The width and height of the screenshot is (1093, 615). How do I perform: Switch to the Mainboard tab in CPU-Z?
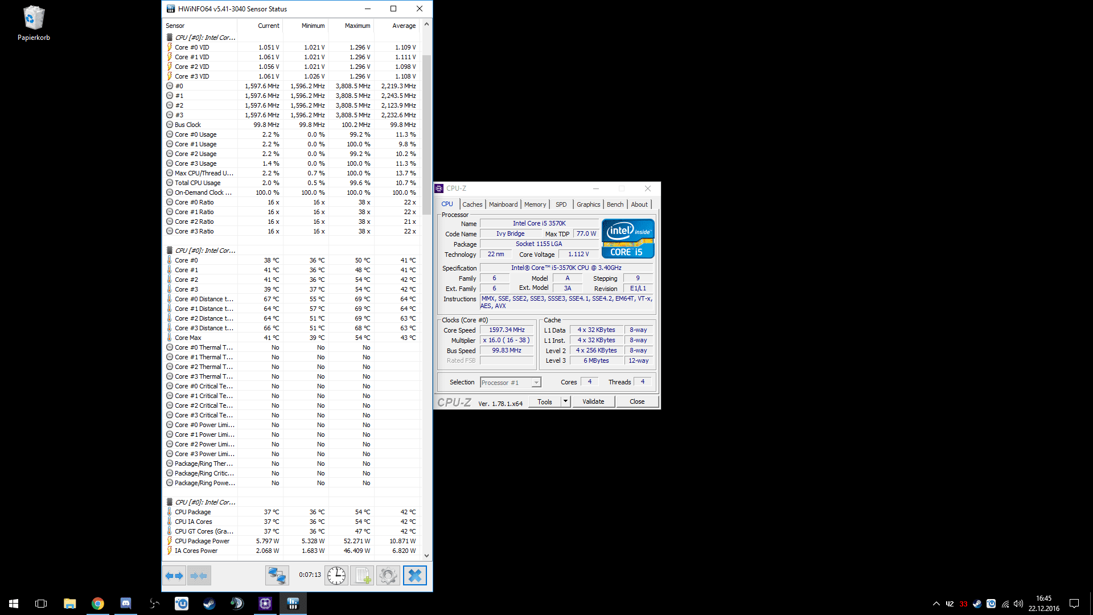pyautogui.click(x=503, y=204)
